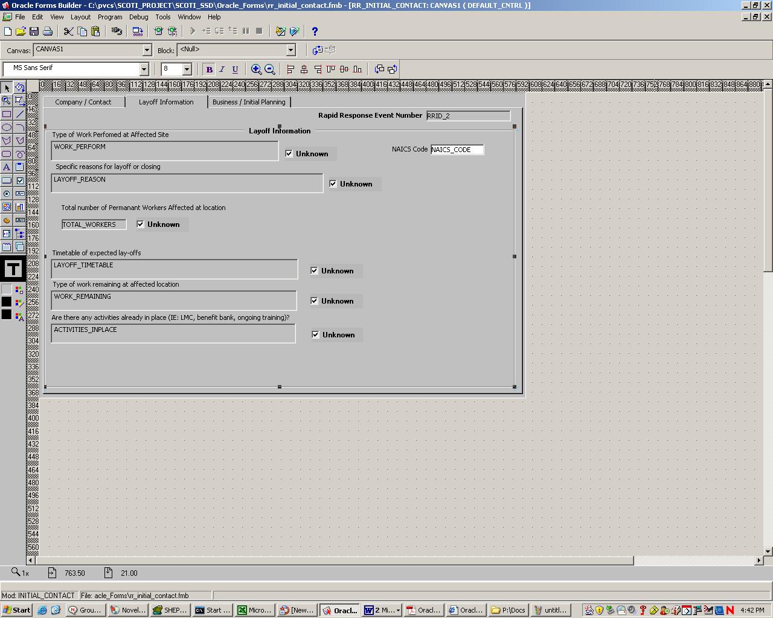Select the Stacked Canvas tool
The width and height of the screenshot is (773, 618).
(19, 247)
